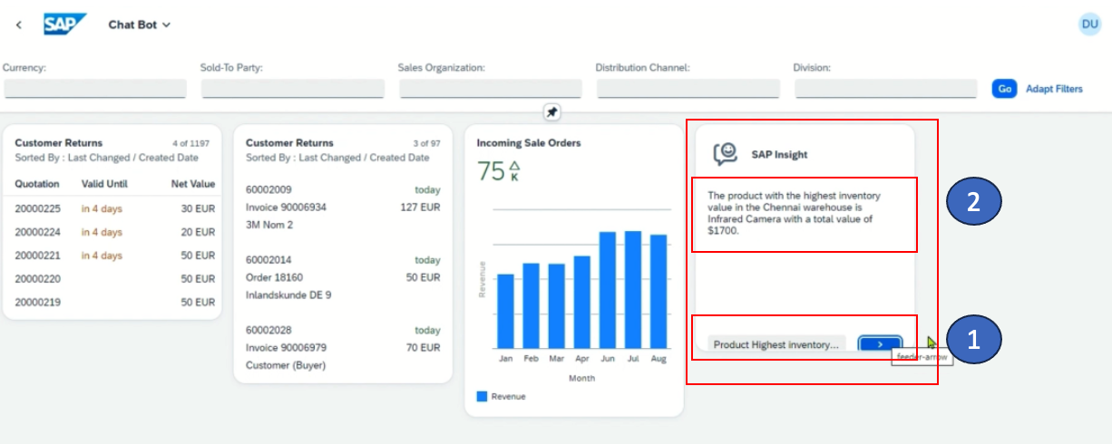The height and width of the screenshot is (444, 1112).
Task: Click the Currency filter field
Action: tap(95, 89)
